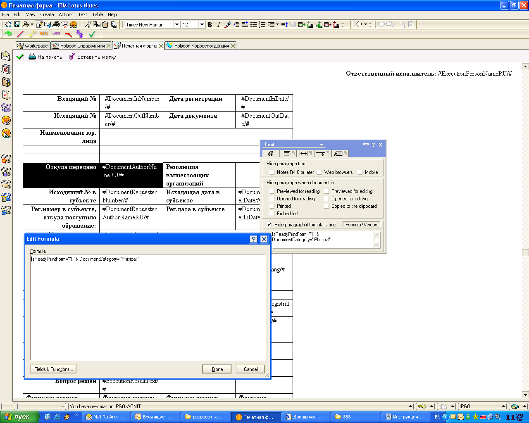This screenshot has height=423, width=529.
Task: Open the font size 12 dropdown
Action: point(202,25)
